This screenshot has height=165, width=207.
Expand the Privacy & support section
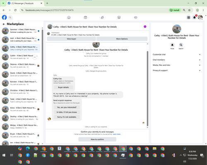[x=177, y=71]
